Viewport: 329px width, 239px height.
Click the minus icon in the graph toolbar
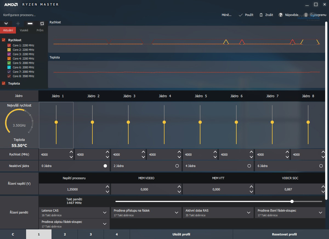pos(30,24)
